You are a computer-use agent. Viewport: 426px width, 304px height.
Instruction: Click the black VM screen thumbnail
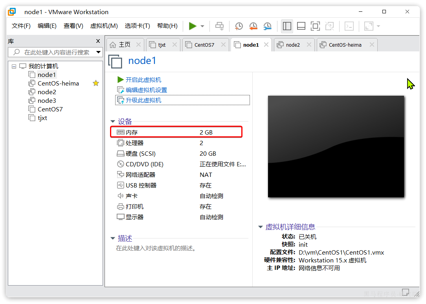(336, 146)
